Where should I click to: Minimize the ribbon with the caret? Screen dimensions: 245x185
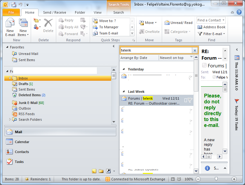click(x=233, y=12)
